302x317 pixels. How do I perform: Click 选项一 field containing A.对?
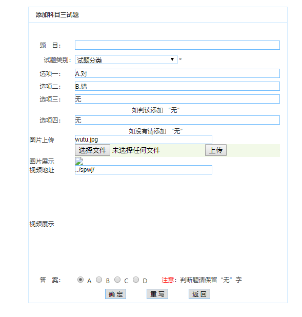tap(177, 73)
